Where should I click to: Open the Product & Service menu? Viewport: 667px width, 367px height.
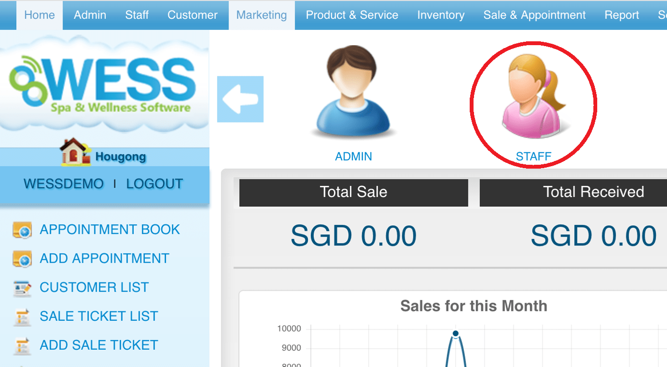(352, 15)
